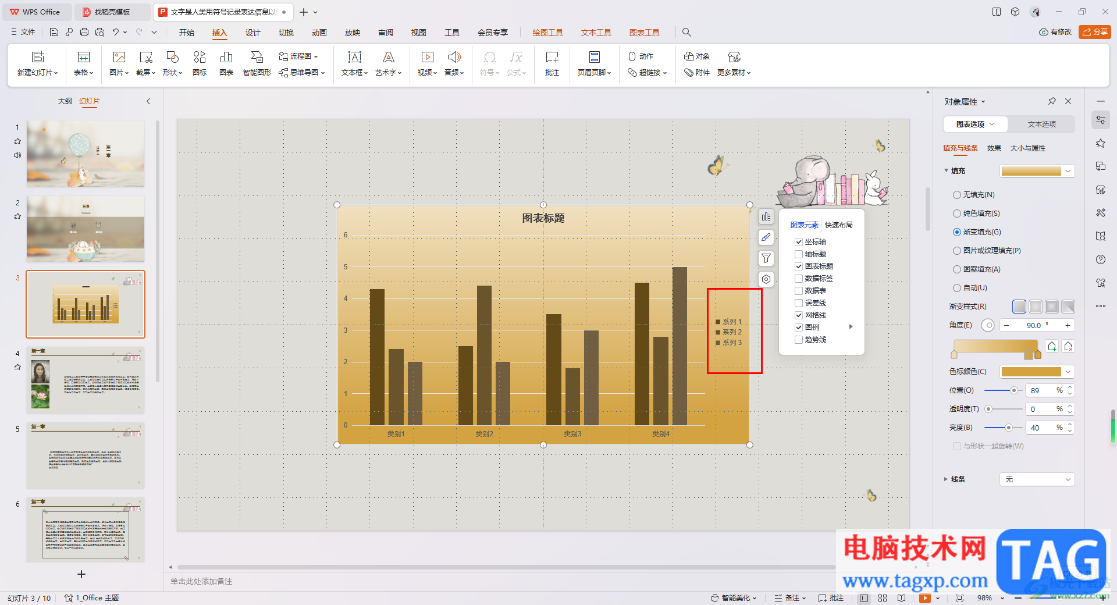The height and width of the screenshot is (605, 1117).
Task: Open the 线条 style dropdown
Action: pos(1037,479)
